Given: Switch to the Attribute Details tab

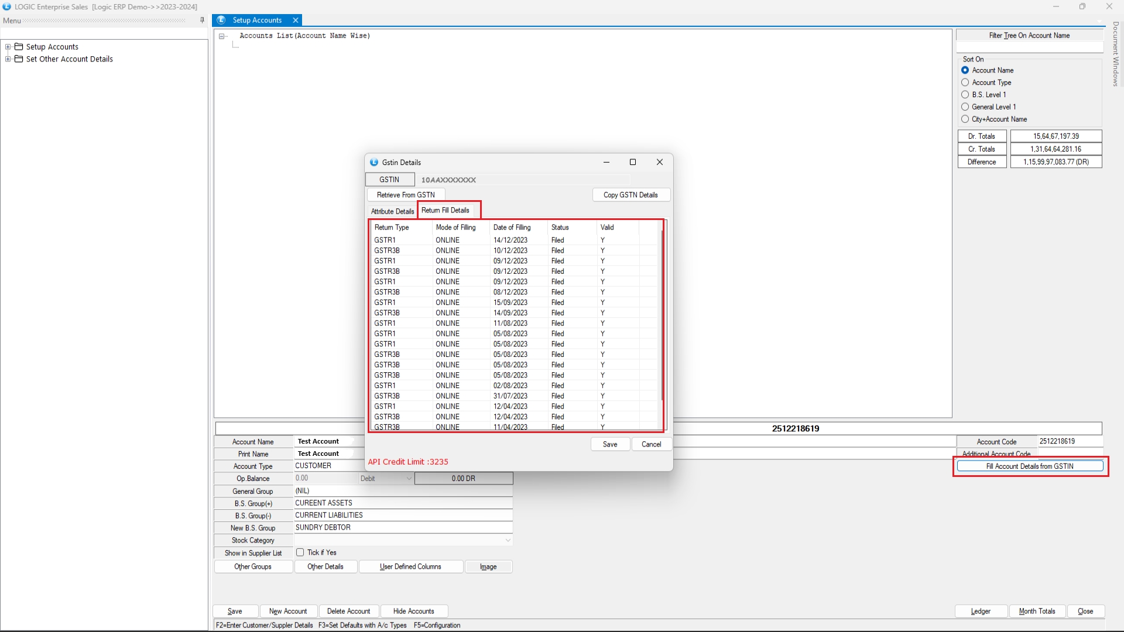Looking at the screenshot, I should pyautogui.click(x=392, y=211).
